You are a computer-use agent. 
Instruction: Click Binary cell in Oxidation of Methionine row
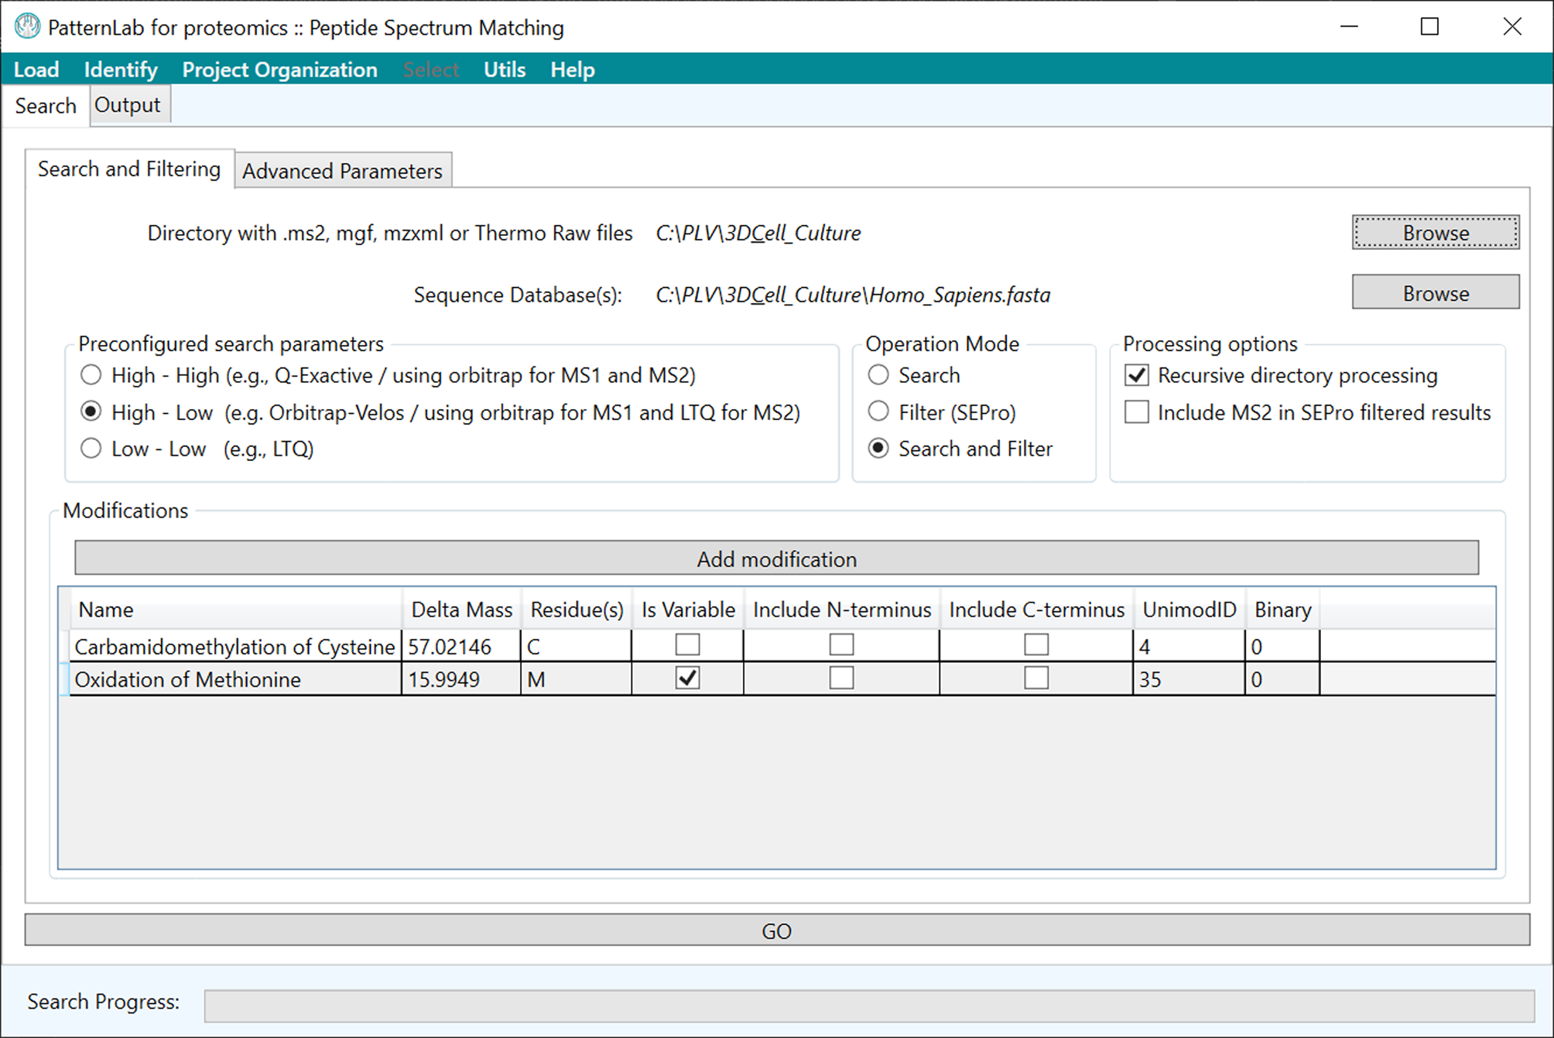coord(1282,679)
